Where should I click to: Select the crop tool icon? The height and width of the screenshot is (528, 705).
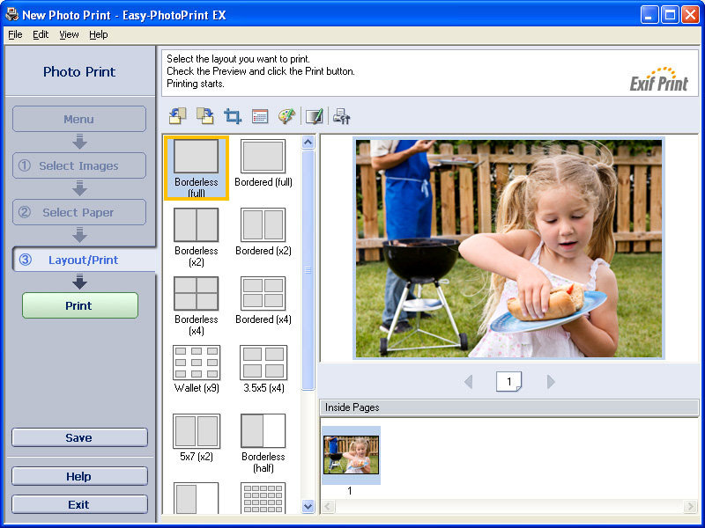233,116
